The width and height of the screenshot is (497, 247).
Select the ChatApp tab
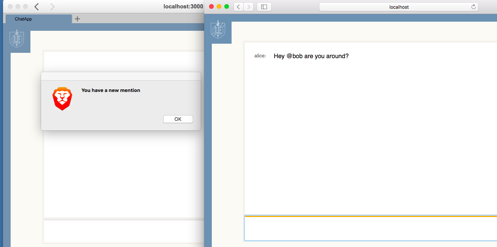pos(38,19)
